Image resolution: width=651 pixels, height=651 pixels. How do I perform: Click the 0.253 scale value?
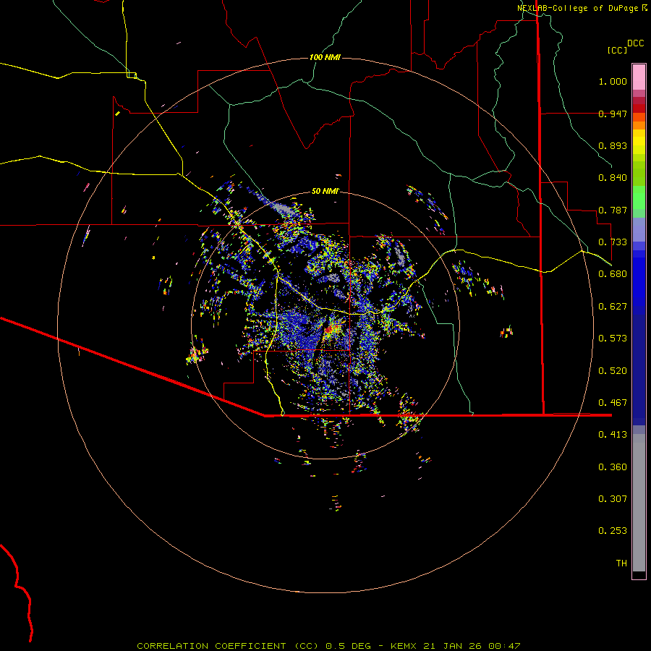(613, 531)
